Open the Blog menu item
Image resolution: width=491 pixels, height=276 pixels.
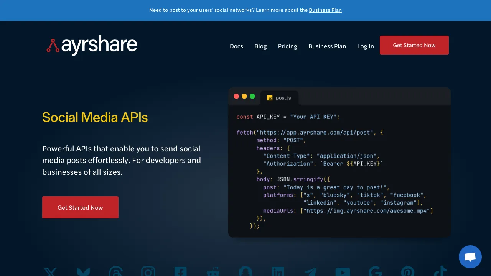click(x=260, y=46)
